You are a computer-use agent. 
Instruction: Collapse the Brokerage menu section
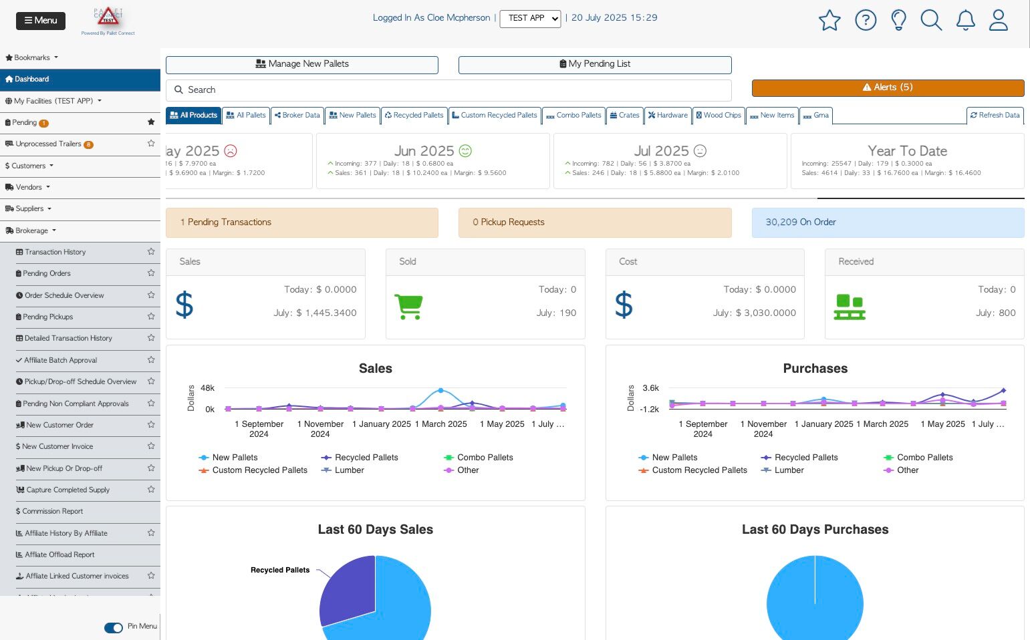point(31,230)
